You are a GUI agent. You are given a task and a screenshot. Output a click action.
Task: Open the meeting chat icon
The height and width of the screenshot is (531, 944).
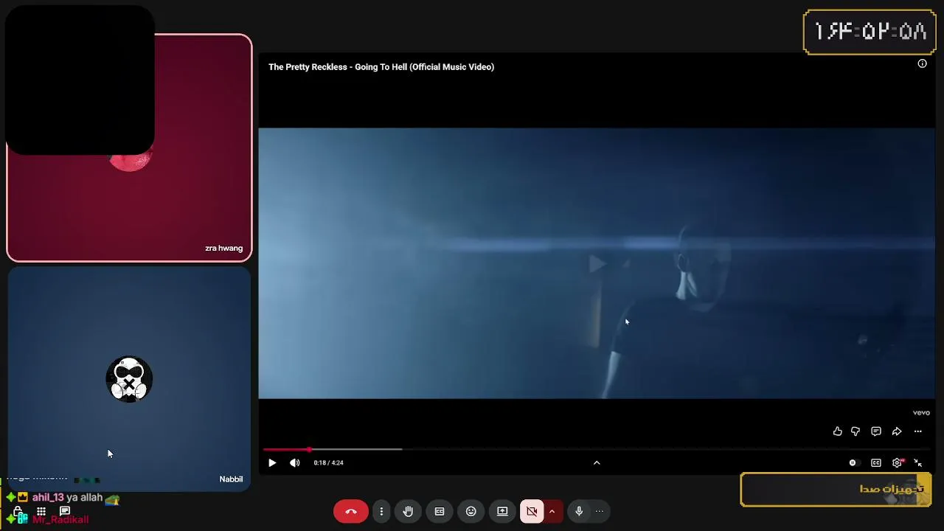[65, 511]
